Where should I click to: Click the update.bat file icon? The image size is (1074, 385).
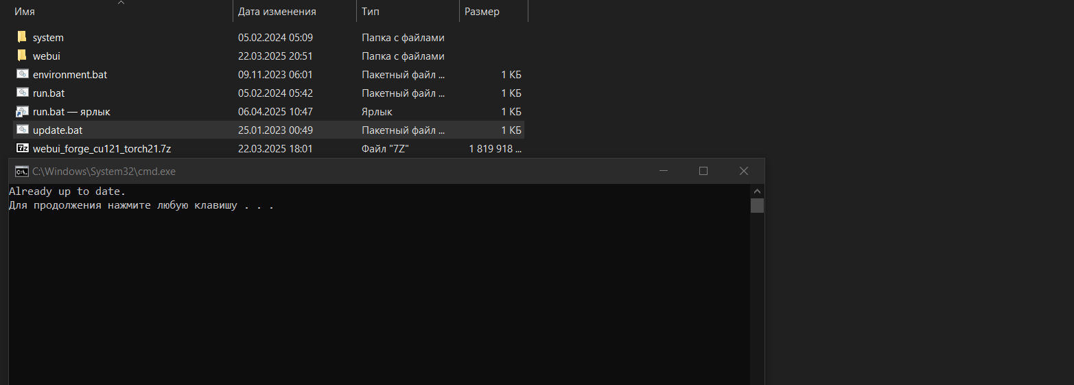coord(22,130)
